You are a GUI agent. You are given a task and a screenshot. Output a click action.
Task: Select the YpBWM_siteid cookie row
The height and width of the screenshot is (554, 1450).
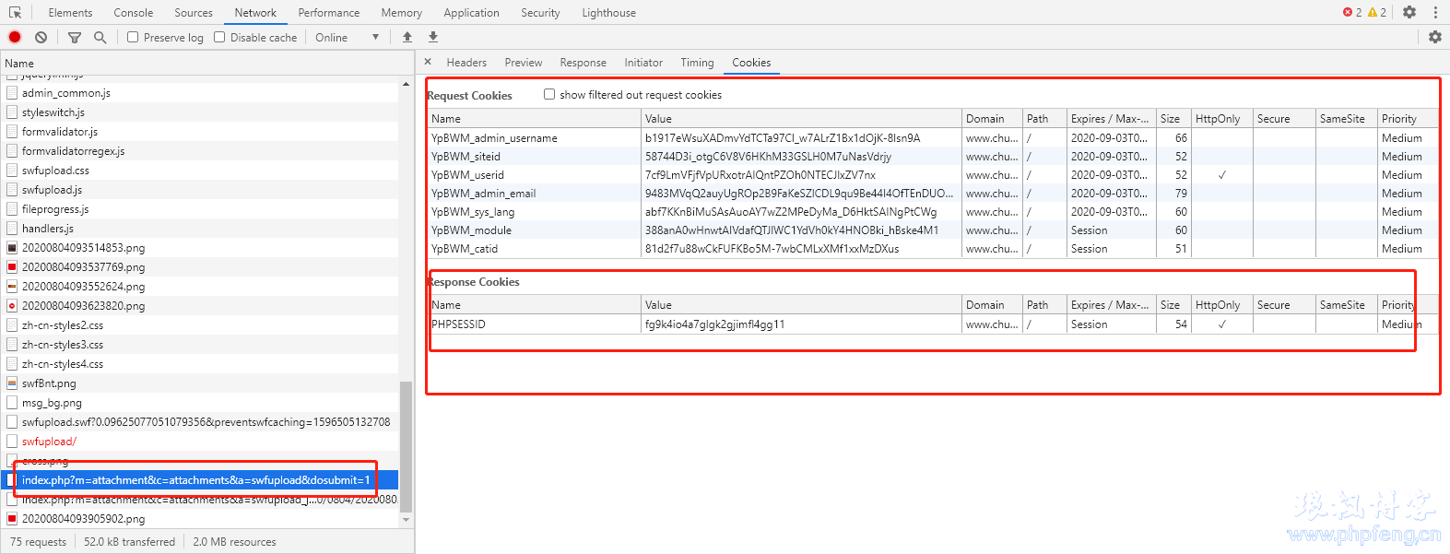tap(933, 157)
